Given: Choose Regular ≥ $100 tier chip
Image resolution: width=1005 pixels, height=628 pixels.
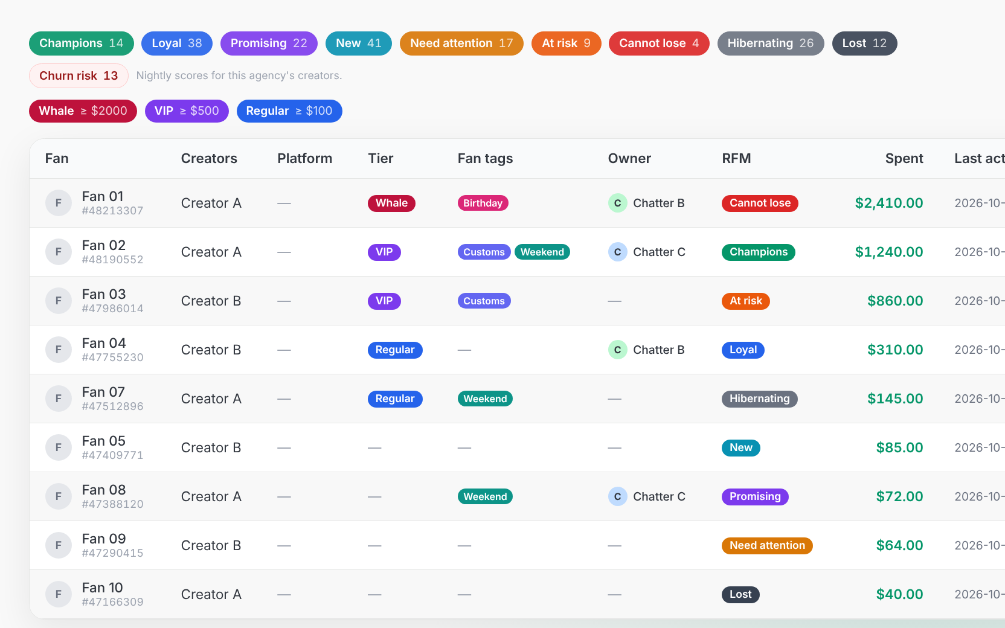Looking at the screenshot, I should click(x=289, y=111).
